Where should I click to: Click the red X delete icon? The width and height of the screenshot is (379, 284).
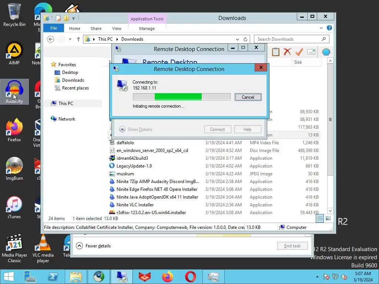coord(287,52)
